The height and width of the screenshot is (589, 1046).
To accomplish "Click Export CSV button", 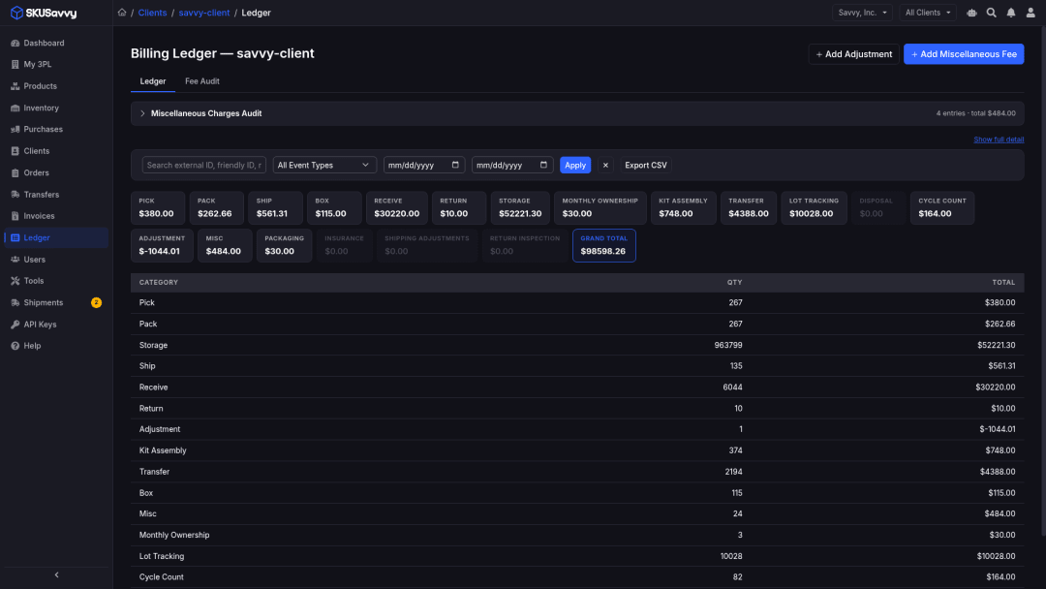I will tap(646, 165).
